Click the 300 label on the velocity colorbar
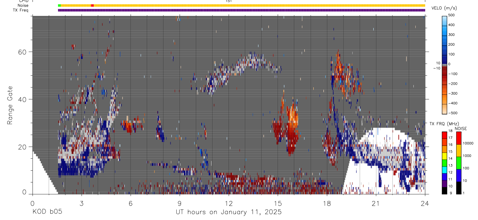Screen dimensions: 478x220 (452, 35)
